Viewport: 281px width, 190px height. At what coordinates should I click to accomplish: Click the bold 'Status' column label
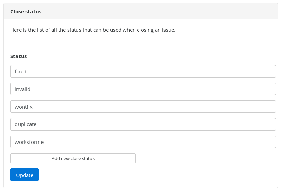coord(19,56)
